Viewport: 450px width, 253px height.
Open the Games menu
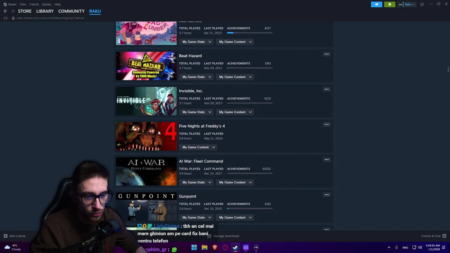[x=46, y=4]
